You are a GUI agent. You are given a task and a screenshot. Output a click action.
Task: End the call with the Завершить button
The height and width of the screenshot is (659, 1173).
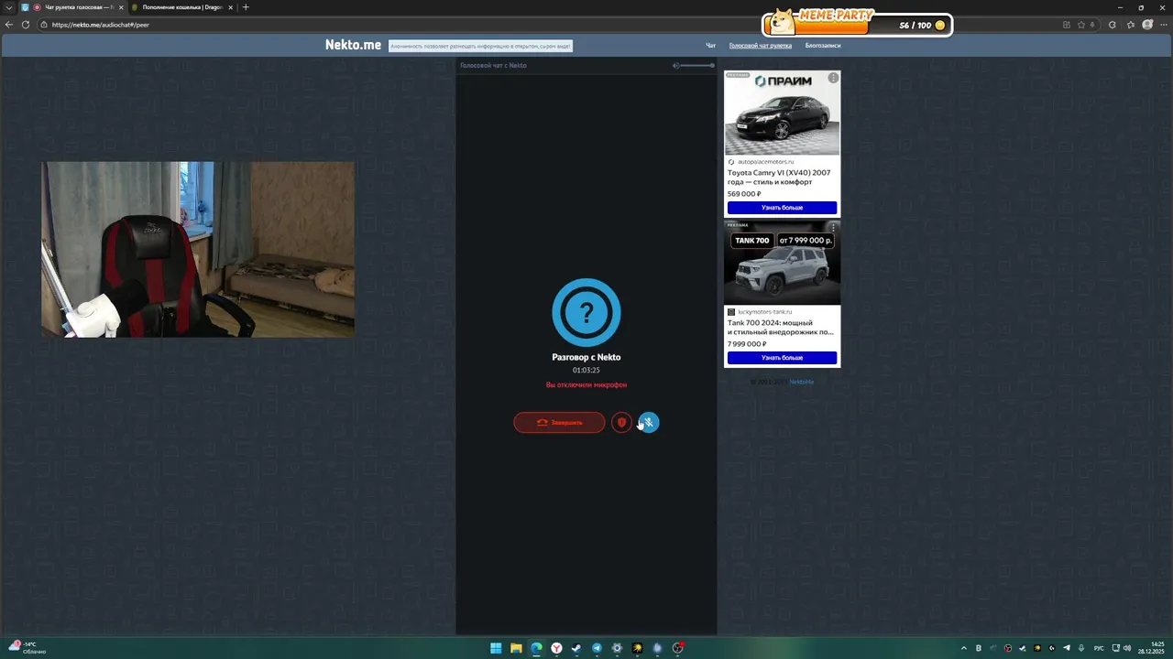point(559,422)
